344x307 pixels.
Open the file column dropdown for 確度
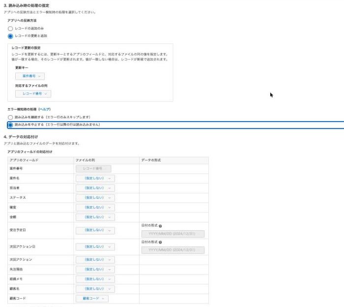tap(95, 207)
